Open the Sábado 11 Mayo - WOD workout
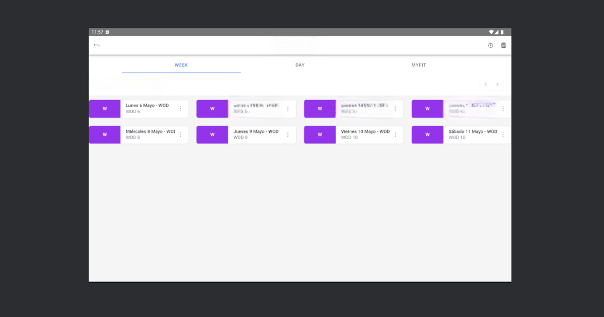 tap(471, 134)
